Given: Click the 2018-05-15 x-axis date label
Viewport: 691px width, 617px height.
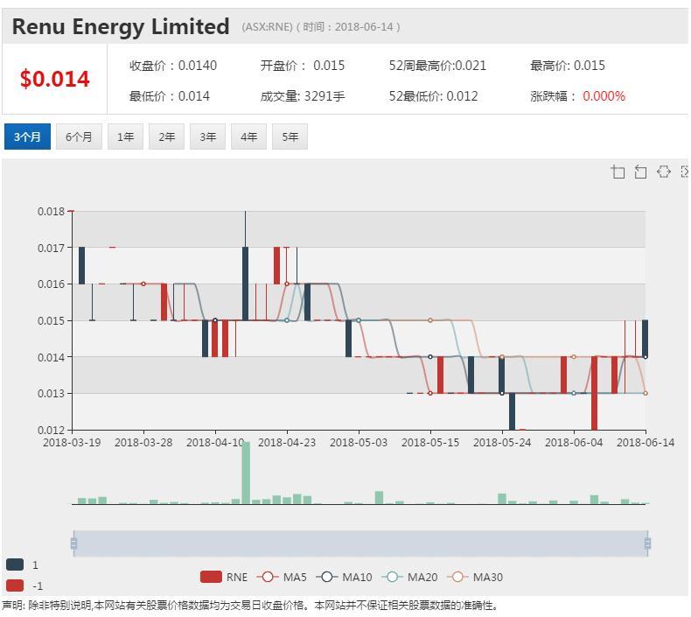Looking at the screenshot, I should 430,442.
